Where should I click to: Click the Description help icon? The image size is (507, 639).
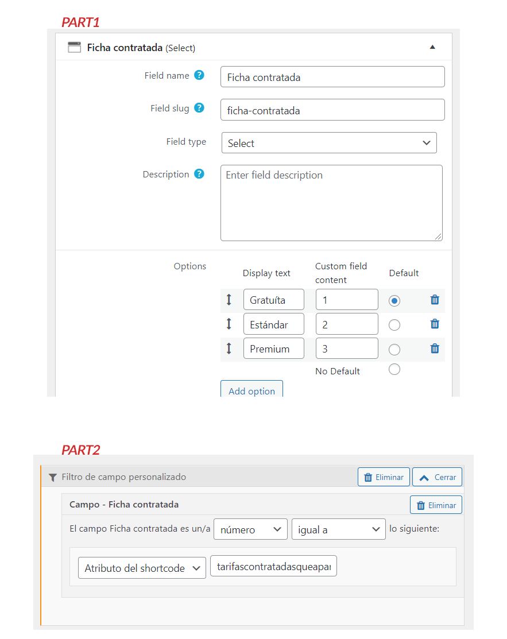click(199, 173)
